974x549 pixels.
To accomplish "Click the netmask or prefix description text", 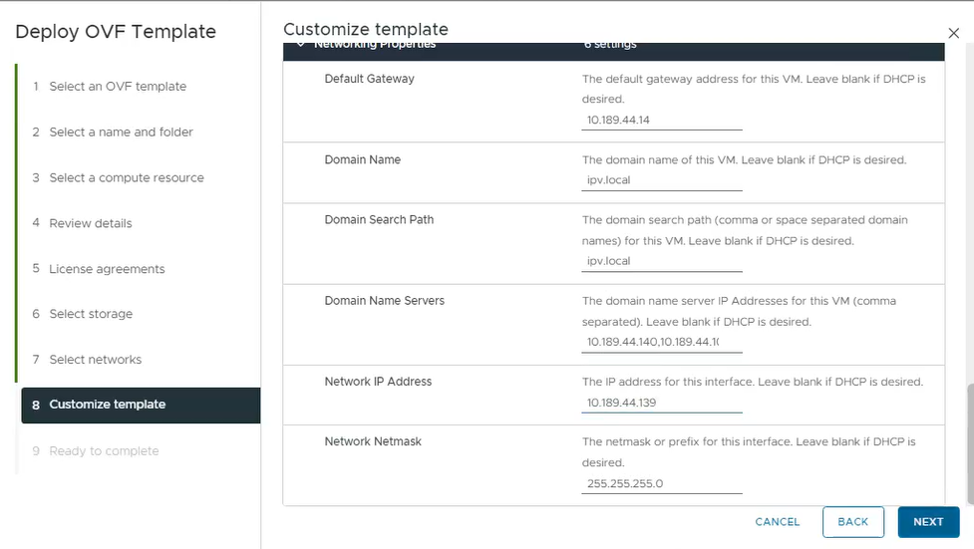I will (749, 452).
